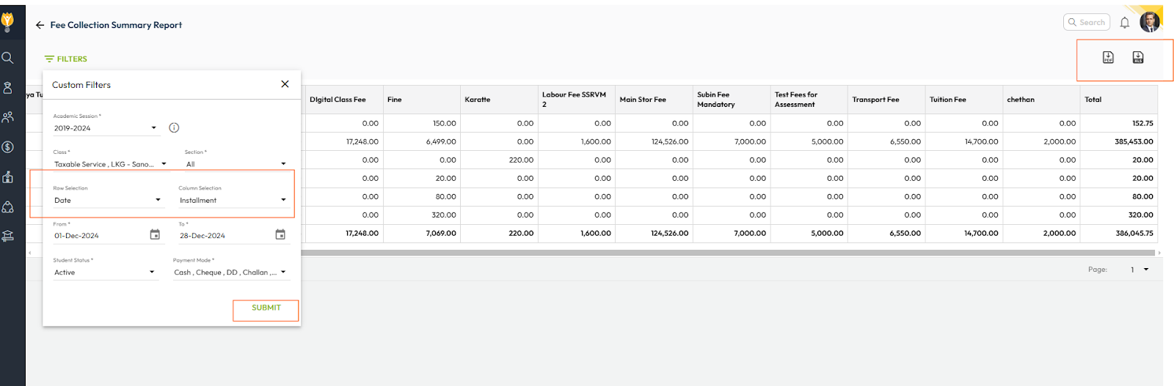Download the report as PDF

pyautogui.click(x=1108, y=57)
